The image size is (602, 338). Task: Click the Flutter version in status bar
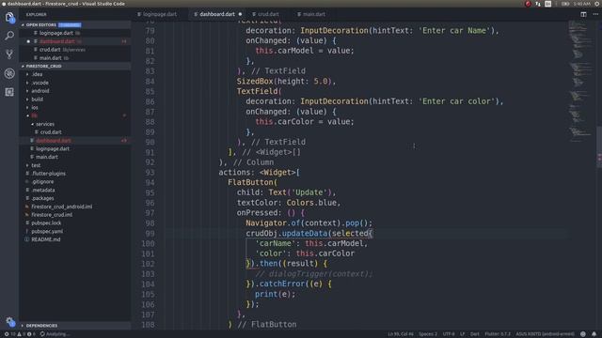click(498, 334)
